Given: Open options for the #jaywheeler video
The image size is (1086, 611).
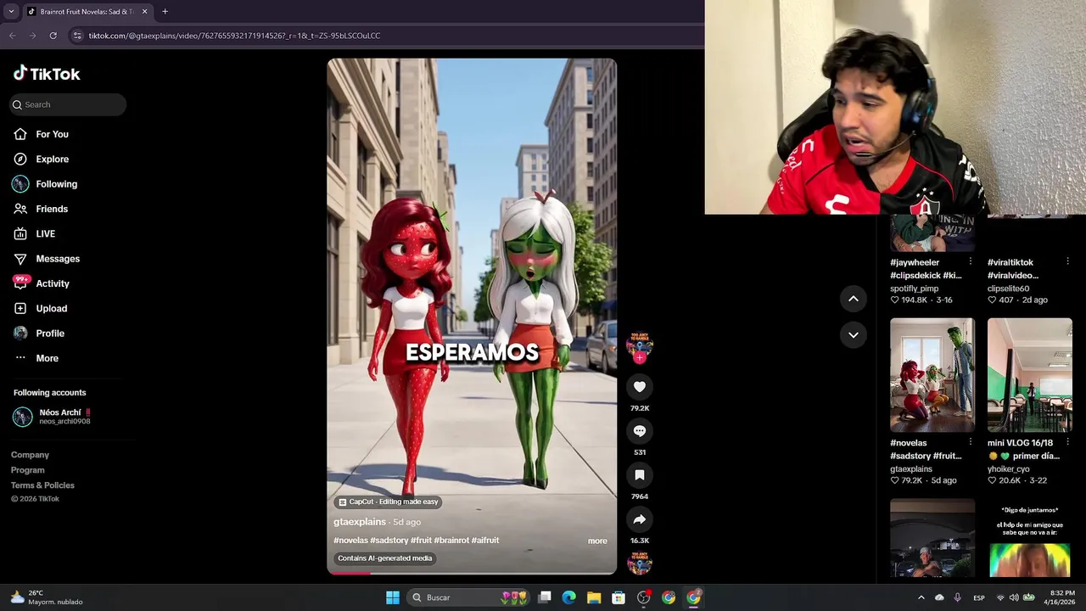Looking at the screenshot, I should click(x=971, y=262).
